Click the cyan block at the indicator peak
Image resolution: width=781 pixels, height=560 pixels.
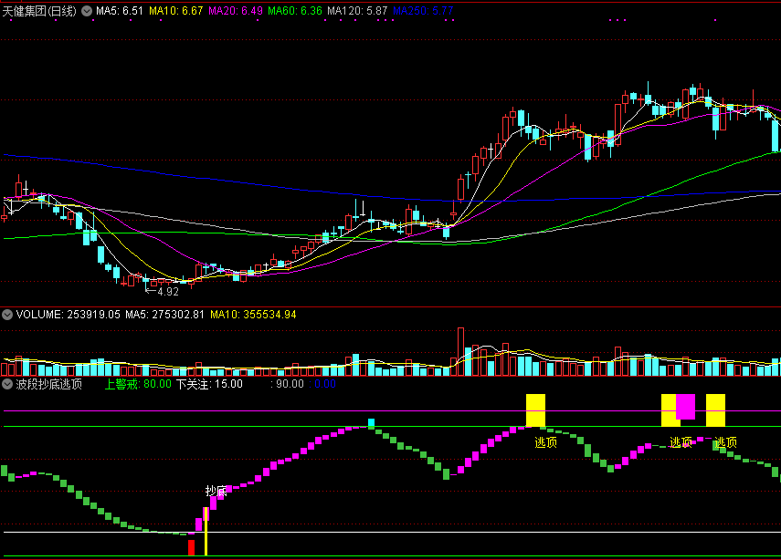(x=371, y=422)
